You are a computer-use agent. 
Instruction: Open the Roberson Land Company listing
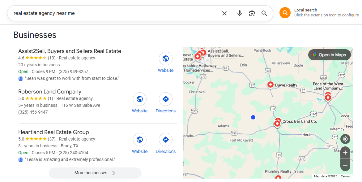click(50, 92)
